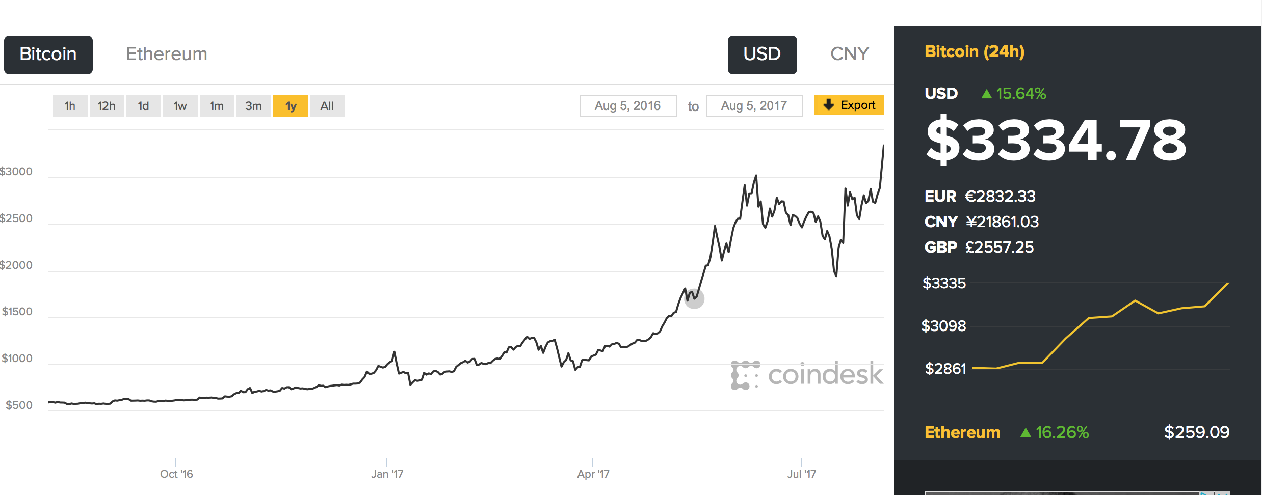Image resolution: width=1262 pixels, height=495 pixels.
Task: Click the green USD up-arrow indicator
Action: 986,94
